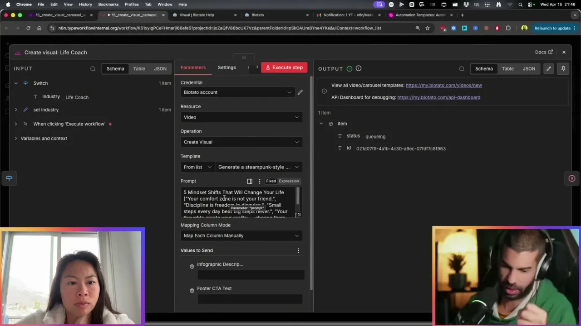This screenshot has height=326, width=581.
Task: Go to browser home page
Action: [39, 28]
